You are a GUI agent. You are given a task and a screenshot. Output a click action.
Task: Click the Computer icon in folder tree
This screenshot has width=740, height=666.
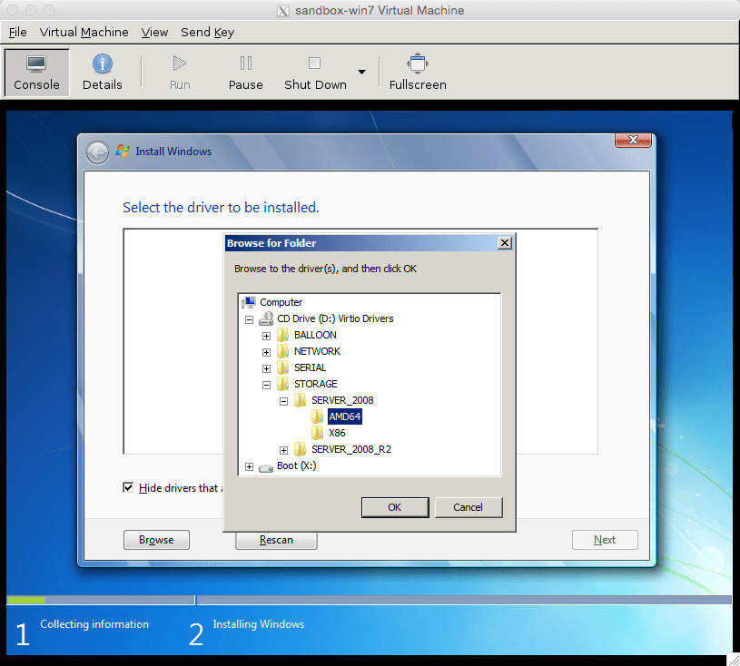[x=248, y=302]
